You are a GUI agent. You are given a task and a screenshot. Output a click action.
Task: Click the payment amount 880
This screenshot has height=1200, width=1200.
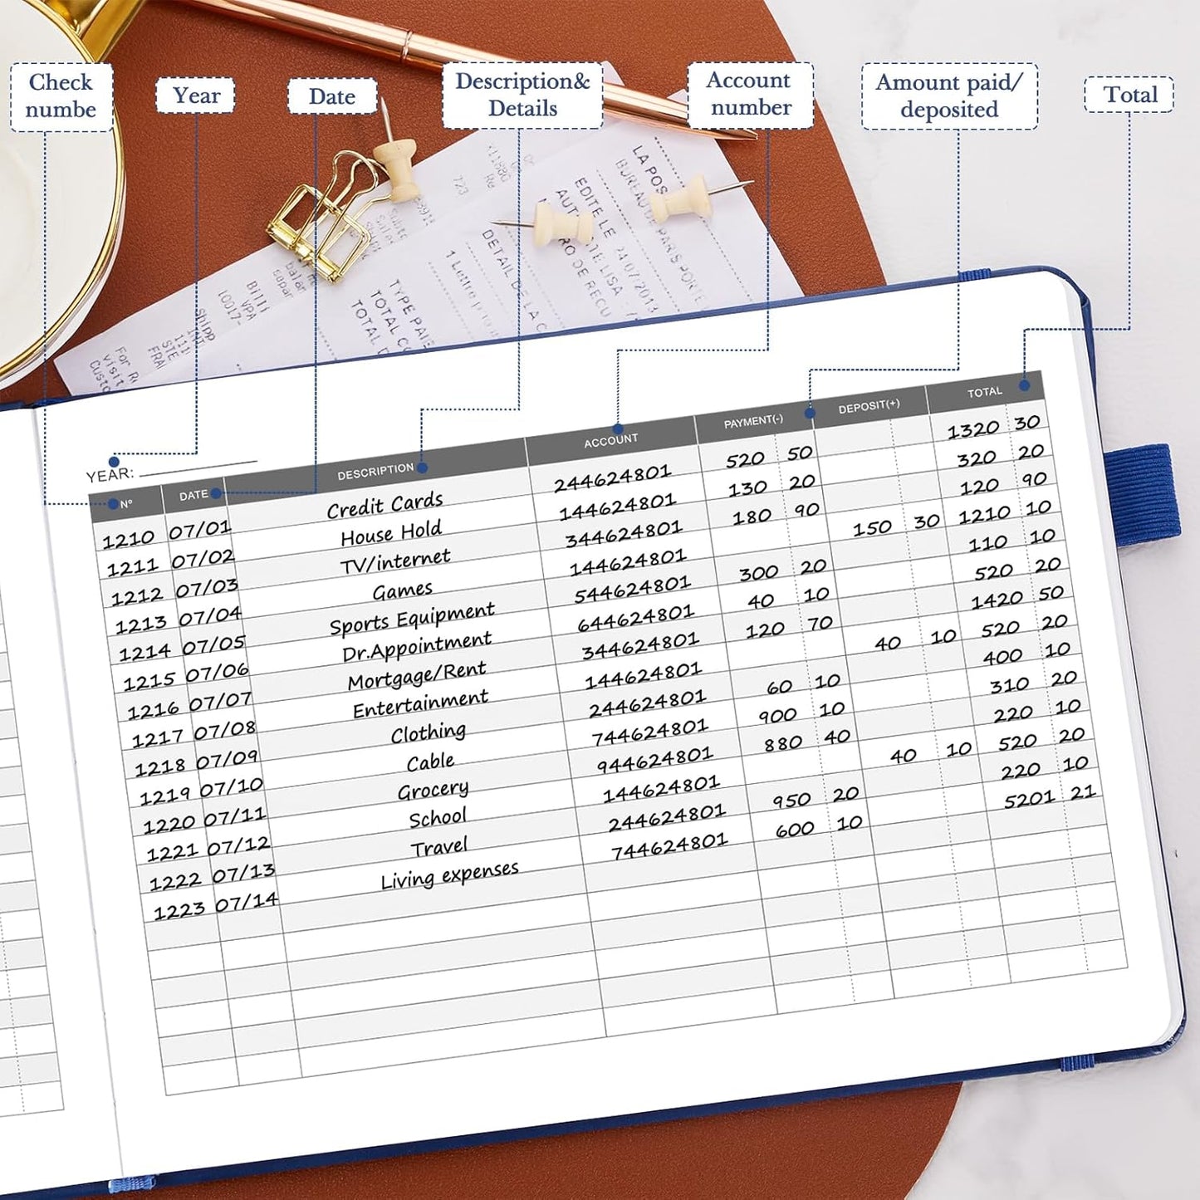point(783,743)
